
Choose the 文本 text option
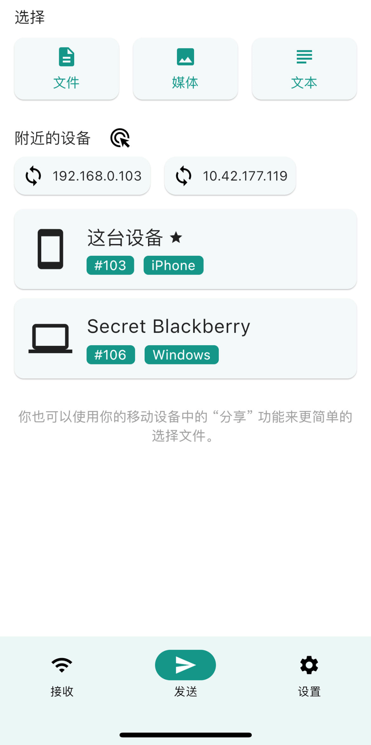pos(304,69)
